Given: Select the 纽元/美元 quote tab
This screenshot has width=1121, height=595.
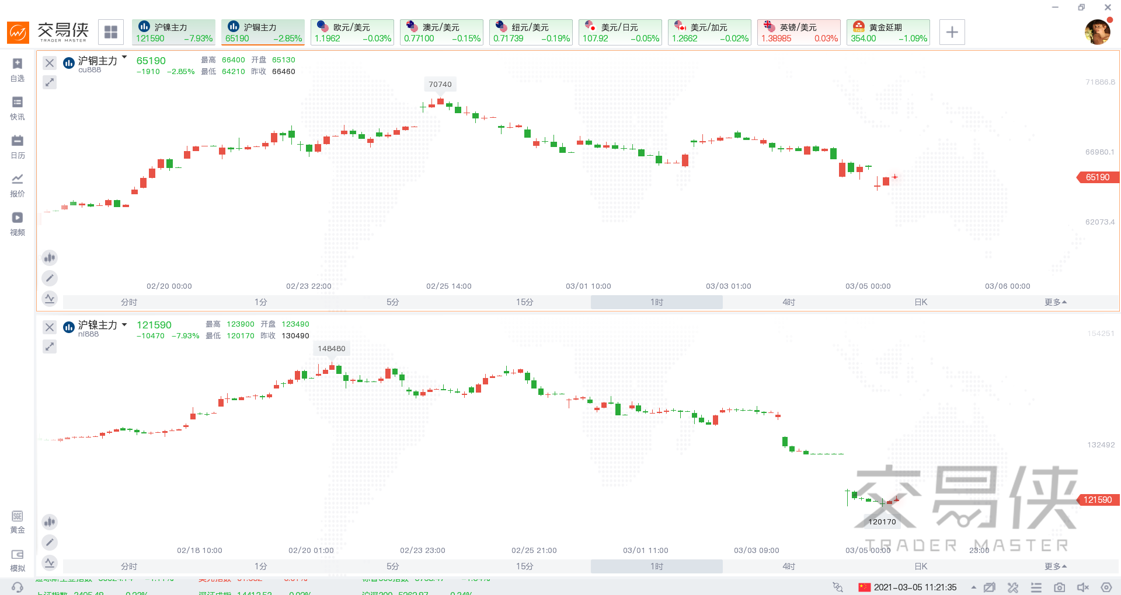Looking at the screenshot, I should 531,32.
